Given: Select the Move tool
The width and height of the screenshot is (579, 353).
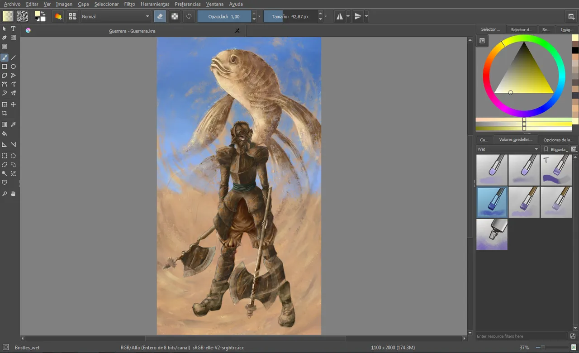Looking at the screenshot, I should 14,104.
